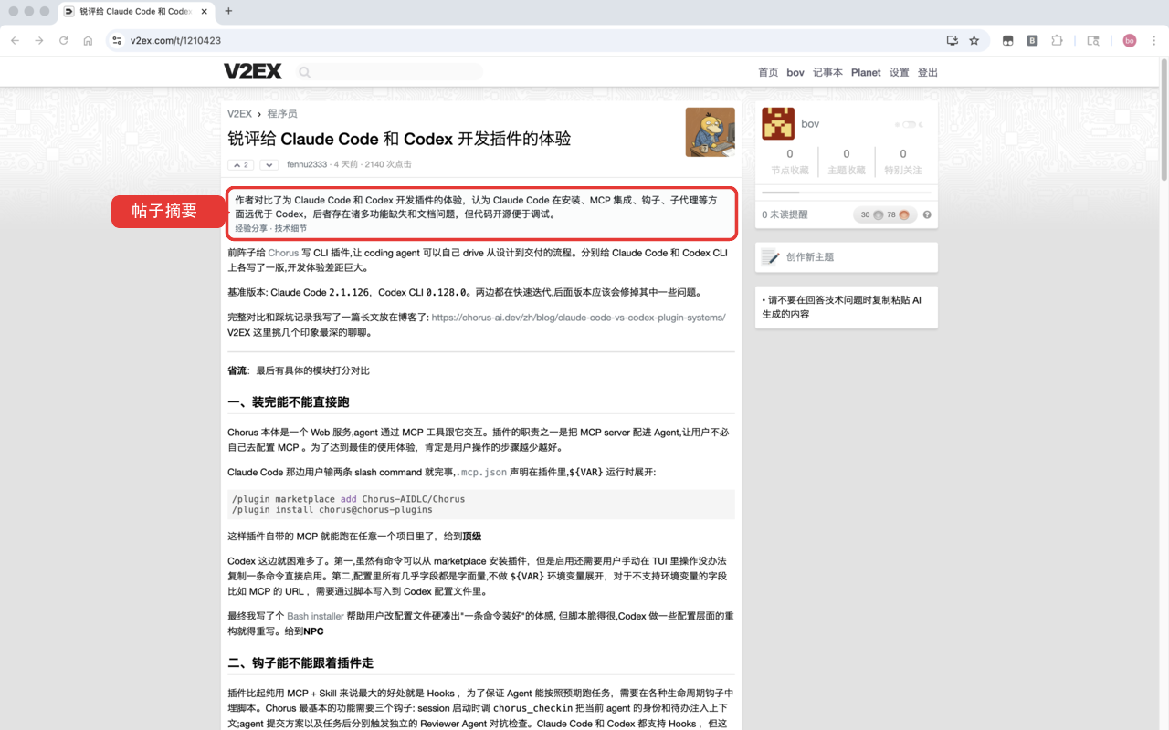1169x730 pixels.
Task: Open the Bash installer link
Action: (316, 616)
